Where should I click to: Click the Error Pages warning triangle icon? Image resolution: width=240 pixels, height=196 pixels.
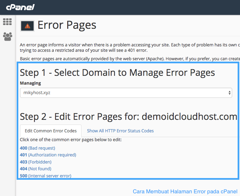pos(27,26)
